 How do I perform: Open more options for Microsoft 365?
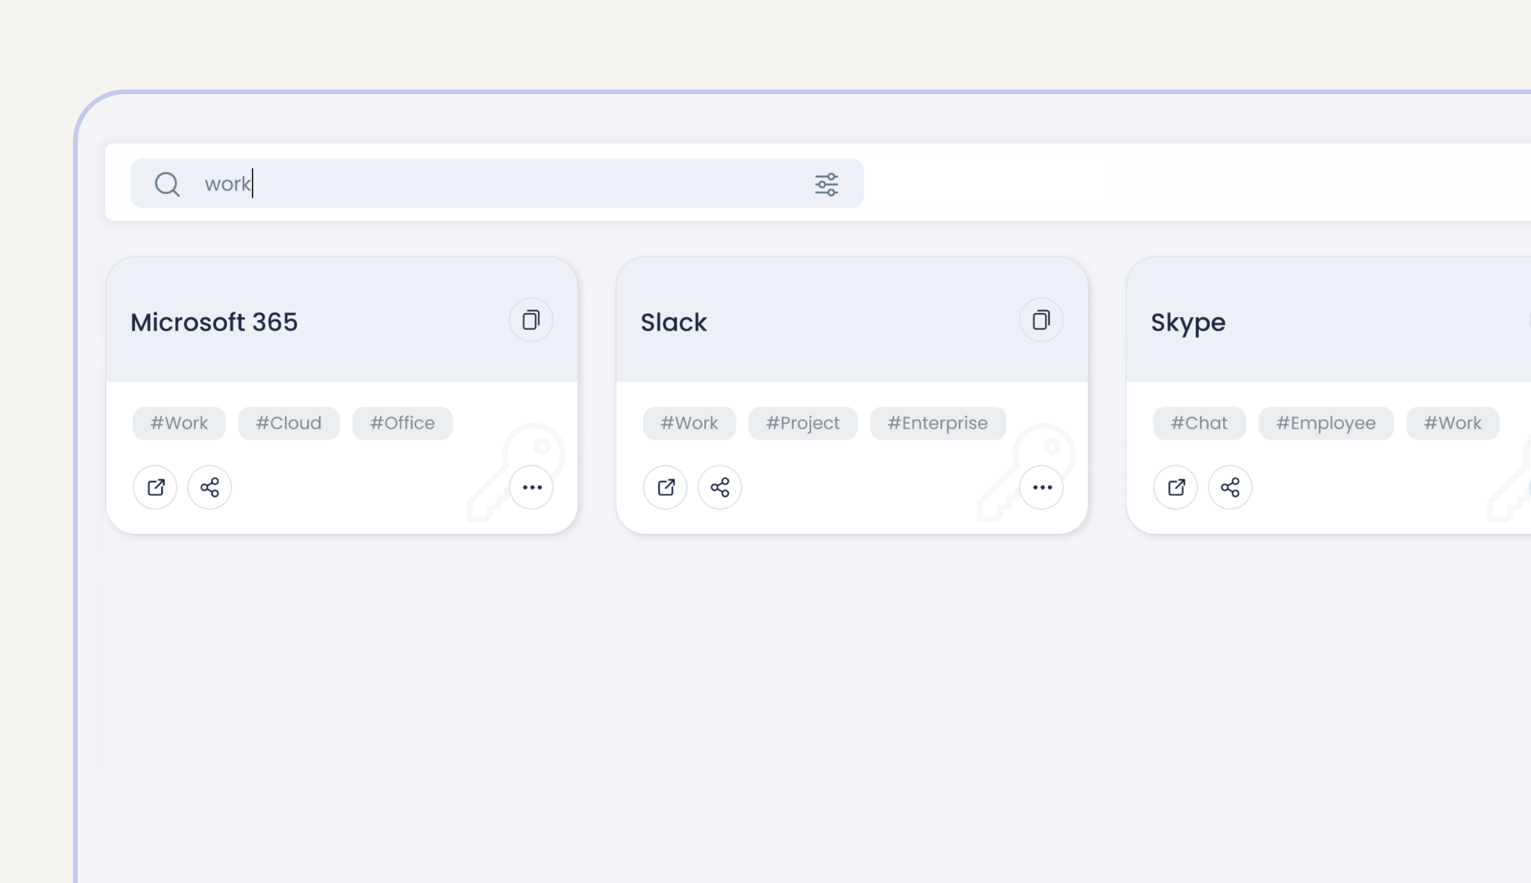click(x=532, y=487)
